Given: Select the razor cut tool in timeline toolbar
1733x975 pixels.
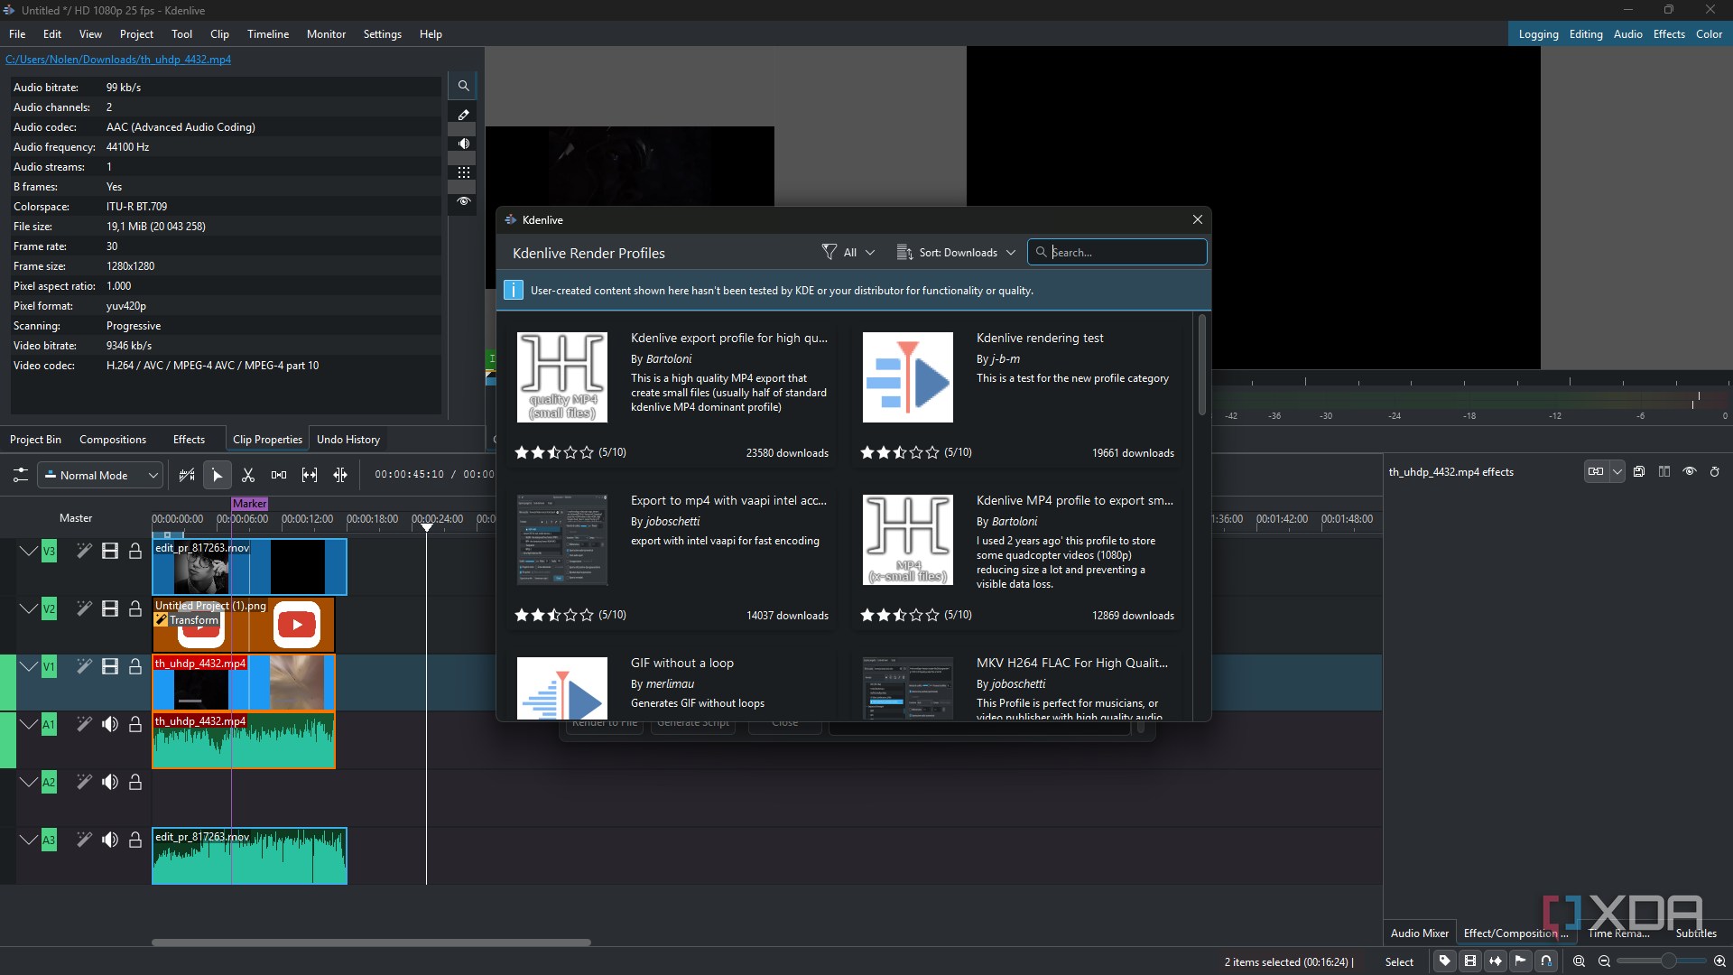Looking at the screenshot, I should tap(248, 475).
